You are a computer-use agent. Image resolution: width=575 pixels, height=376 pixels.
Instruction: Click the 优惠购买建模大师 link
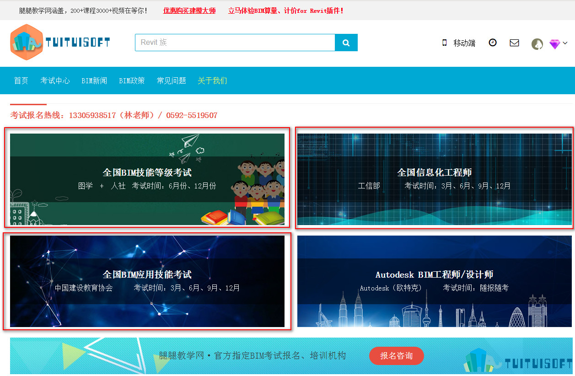click(x=189, y=11)
